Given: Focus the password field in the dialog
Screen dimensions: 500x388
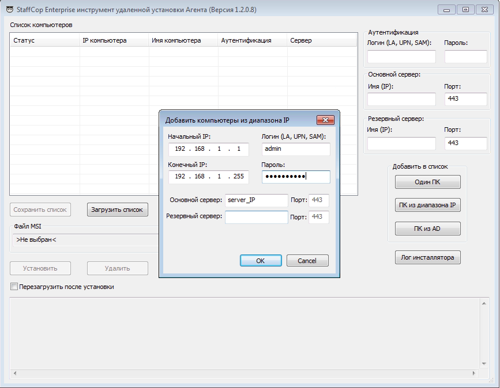Looking at the screenshot, I should tap(295, 177).
